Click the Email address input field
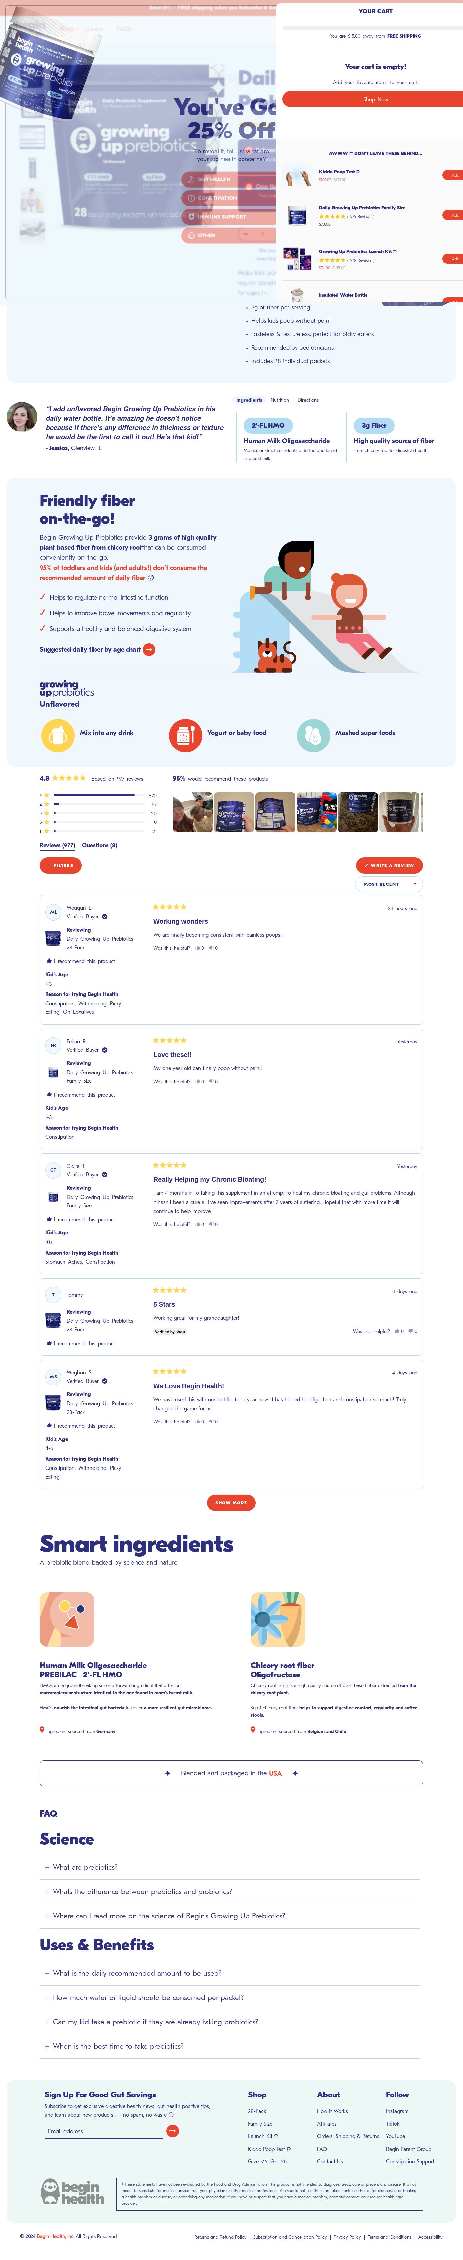This screenshot has height=2260, width=463. tap(103, 2131)
